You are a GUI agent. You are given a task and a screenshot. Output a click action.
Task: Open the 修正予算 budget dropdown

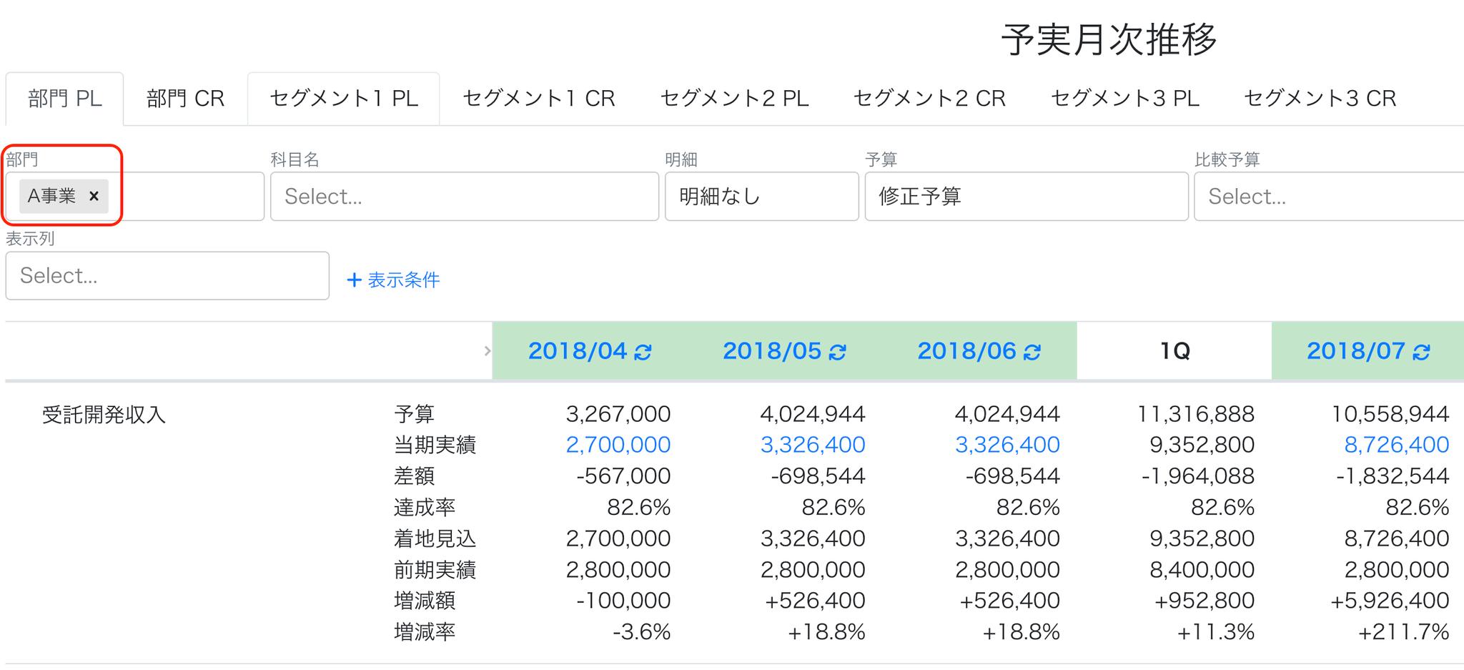[1027, 196]
